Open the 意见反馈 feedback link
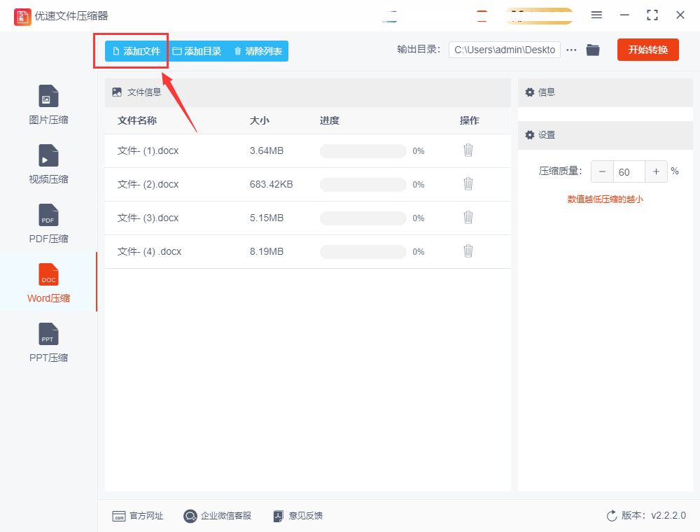The image size is (700, 532). pos(297,516)
